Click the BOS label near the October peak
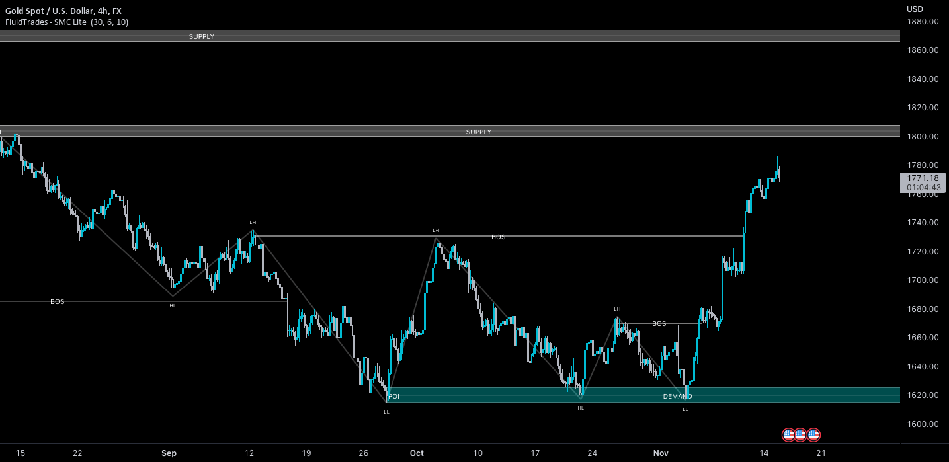Screen dimensions: 949x462 click(497, 237)
